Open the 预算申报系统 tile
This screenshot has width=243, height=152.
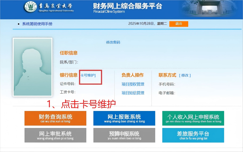click(124, 135)
